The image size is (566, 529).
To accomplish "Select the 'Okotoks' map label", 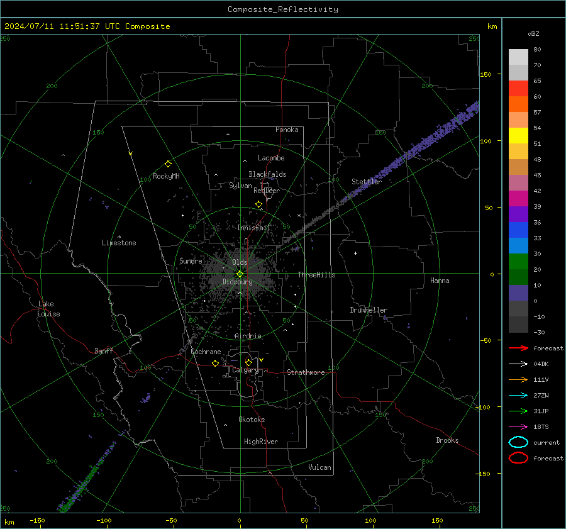I will pyautogui.click(x=252, y=420).
